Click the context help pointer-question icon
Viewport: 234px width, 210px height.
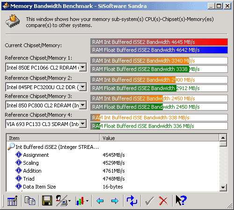(x=181, y=200)
